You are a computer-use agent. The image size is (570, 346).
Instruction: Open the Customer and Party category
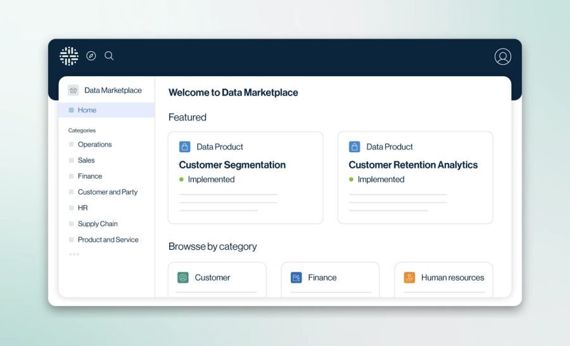point(108,192)
